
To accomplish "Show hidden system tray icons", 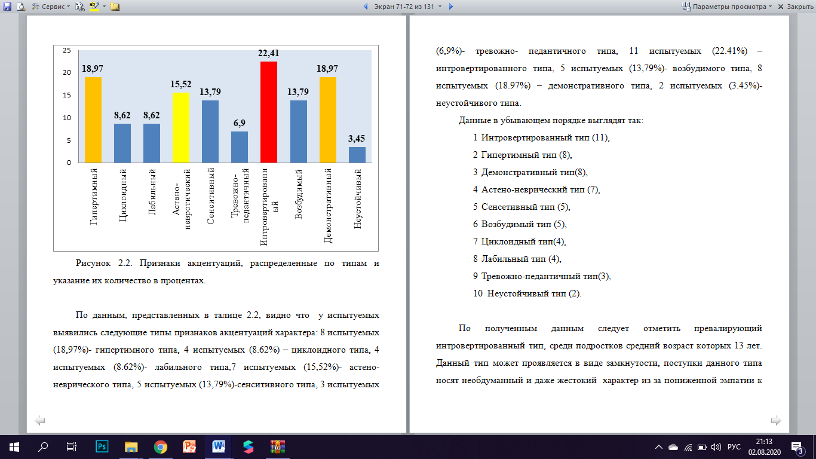I will tap(659, 447).
